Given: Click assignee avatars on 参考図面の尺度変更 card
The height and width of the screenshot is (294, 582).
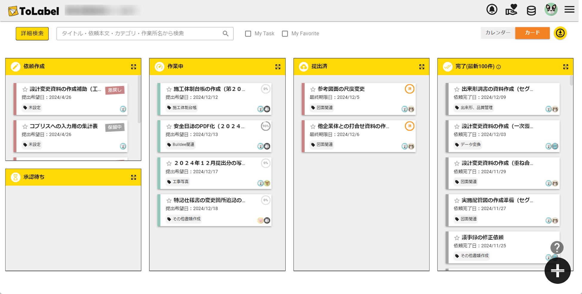Looking at the screenshot, I should (408, 109).
